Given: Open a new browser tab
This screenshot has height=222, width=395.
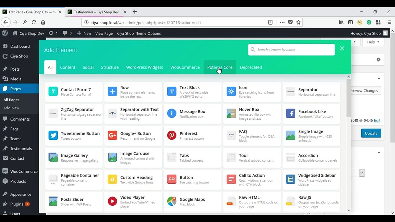Looking at the screenshot, I should [x=135, y=12].
